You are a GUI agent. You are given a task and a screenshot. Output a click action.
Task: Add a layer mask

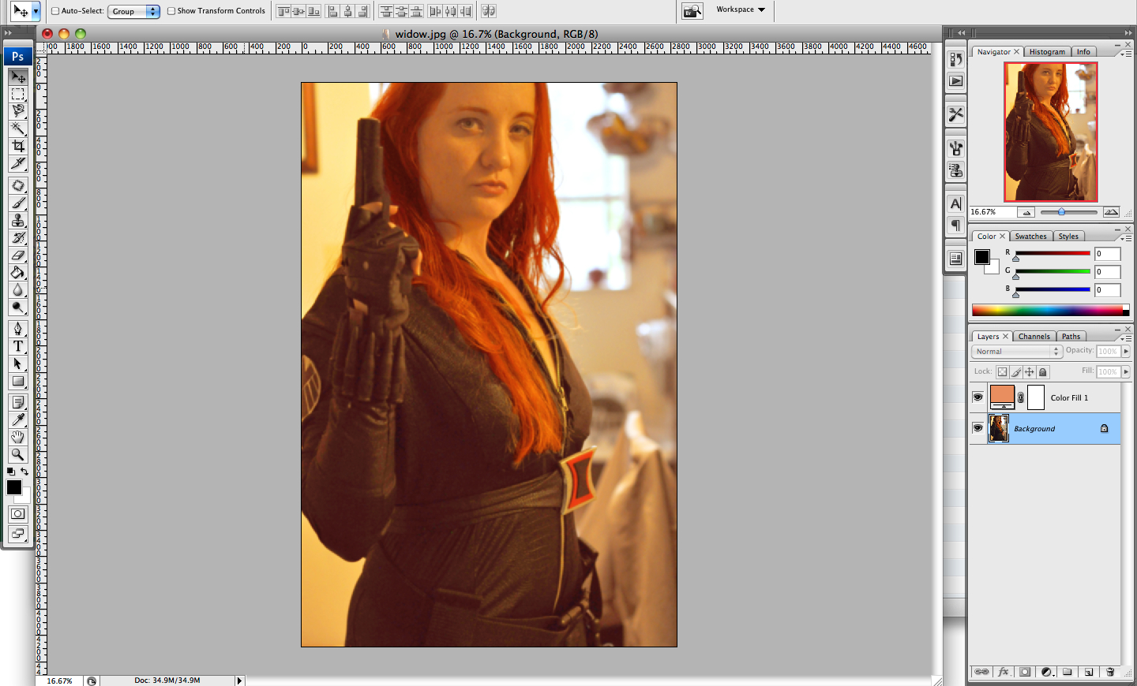1025,672
